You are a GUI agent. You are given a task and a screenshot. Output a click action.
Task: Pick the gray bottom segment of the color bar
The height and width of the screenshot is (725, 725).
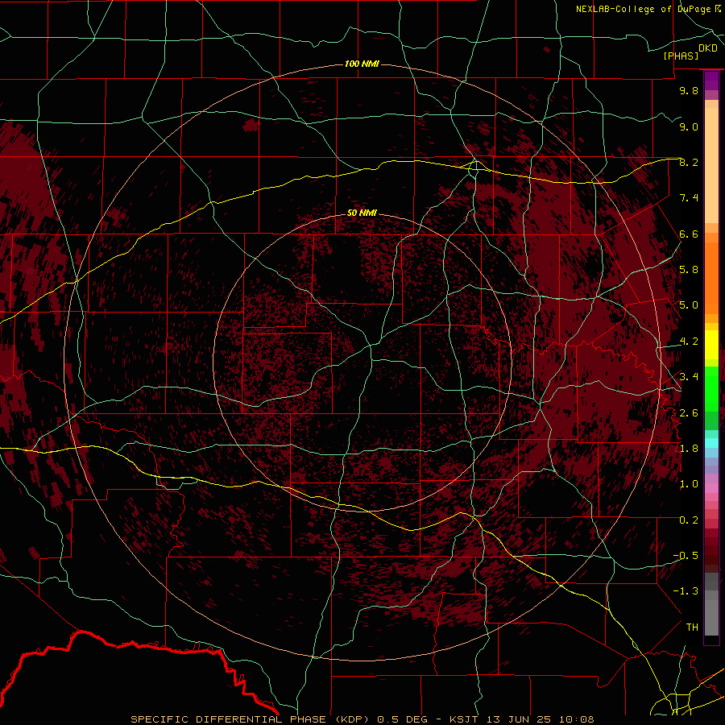tap(711, 613)
